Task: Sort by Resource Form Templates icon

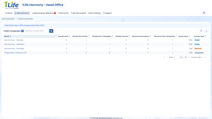Action: point(176,36)
